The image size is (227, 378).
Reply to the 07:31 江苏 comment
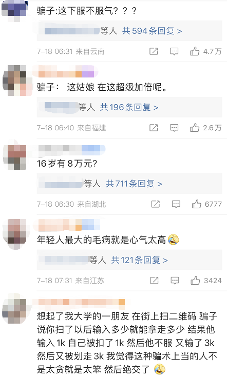175,281
